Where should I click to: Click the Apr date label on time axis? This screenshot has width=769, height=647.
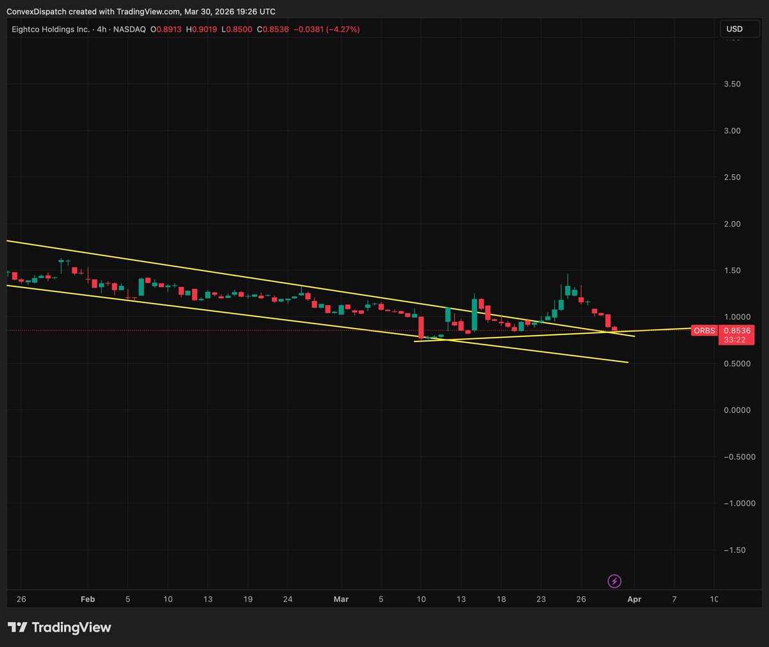(634, 600)
